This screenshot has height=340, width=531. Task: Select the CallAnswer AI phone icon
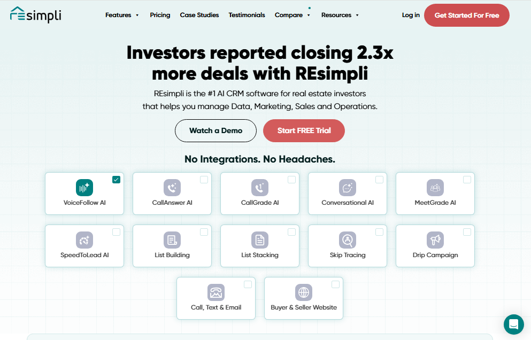point(172,187)
